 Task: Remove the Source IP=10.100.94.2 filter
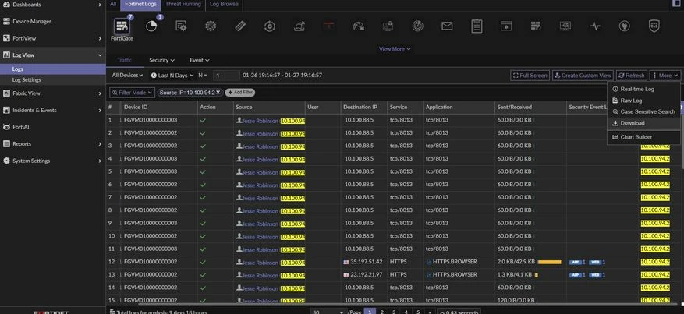click(218, 92)
